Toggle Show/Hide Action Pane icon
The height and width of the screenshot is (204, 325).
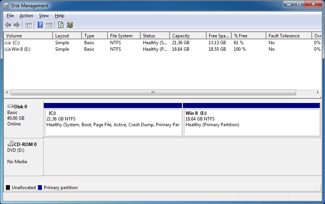49,25
